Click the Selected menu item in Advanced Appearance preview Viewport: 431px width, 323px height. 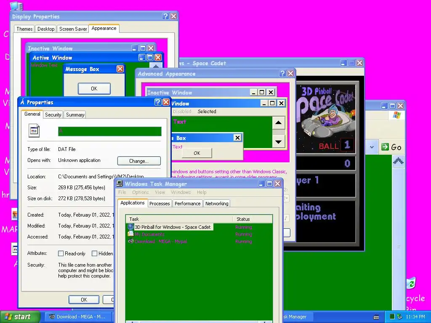[x=207, y=111]
